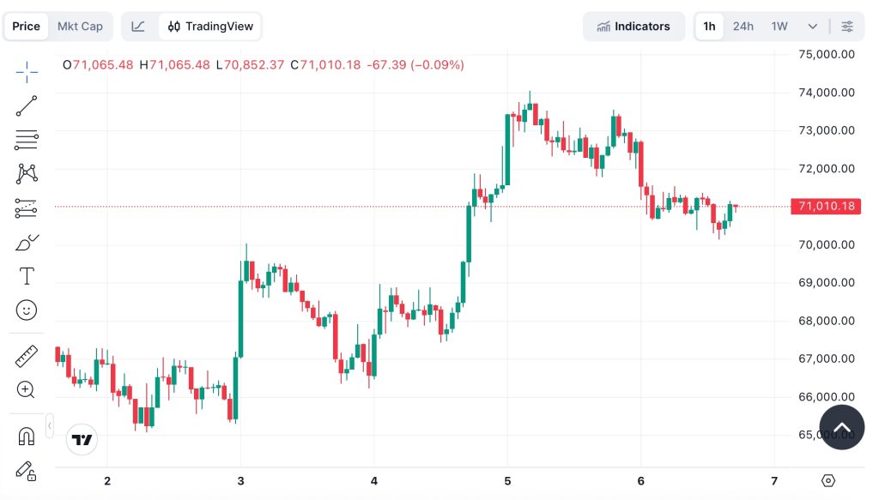Switch to the 24h timeframe tab
Viewport: 879px width, 500px height.
pyautogui.click(x=743, y=26)
